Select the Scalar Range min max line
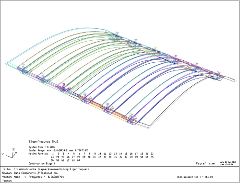240x183 pixels. [x=58, y=150]
